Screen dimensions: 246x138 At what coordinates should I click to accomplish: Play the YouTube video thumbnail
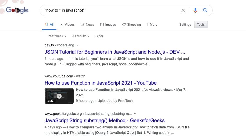[x=59, y=96]
